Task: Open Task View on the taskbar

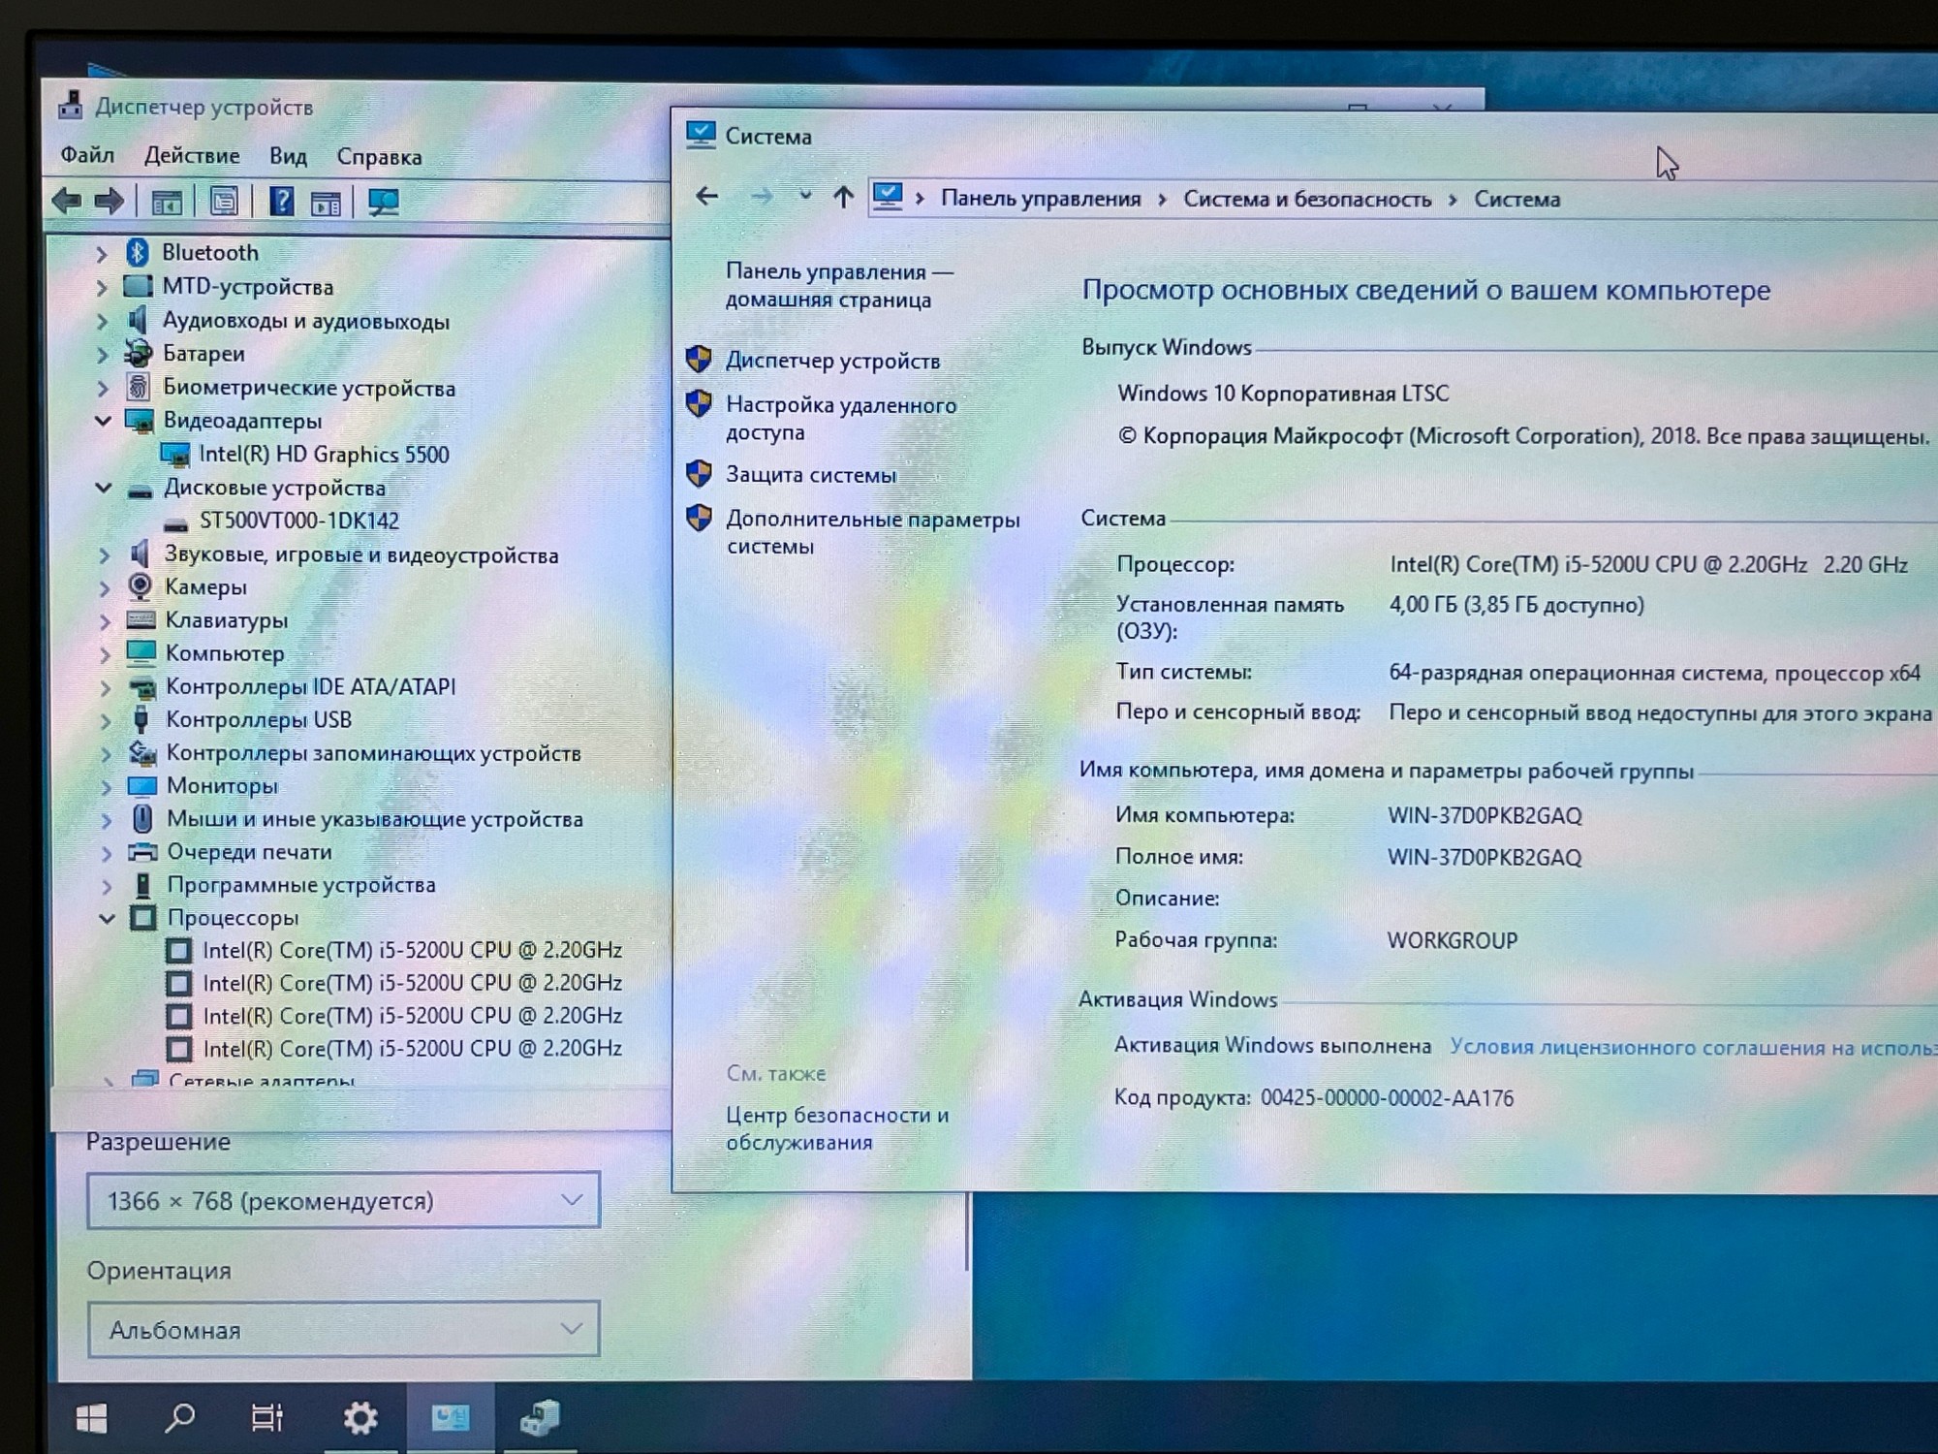Action: [x=266, y=1418]
